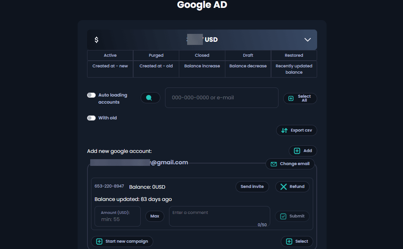403x249 pixels.
Task: Filter accounts by Restored status
Action: (294, 55)
